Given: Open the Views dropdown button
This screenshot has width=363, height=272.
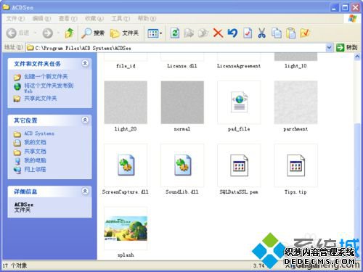Looking at the screenshot, I should 155,33.
